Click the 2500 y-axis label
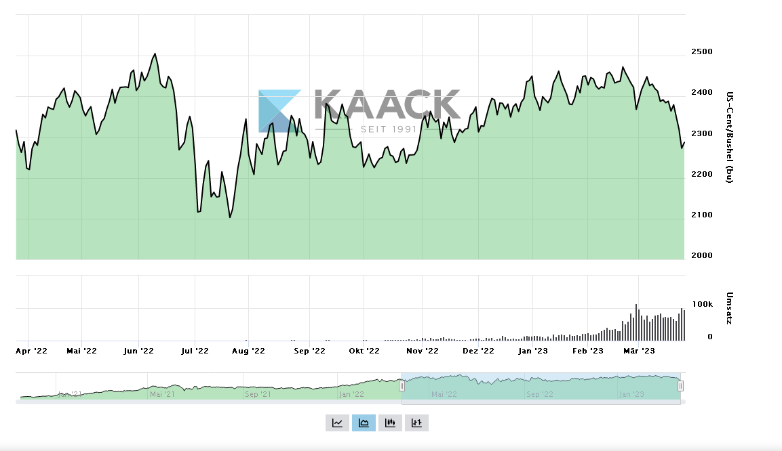The width and height of the screenshot is (782, 451). point(701,52)
